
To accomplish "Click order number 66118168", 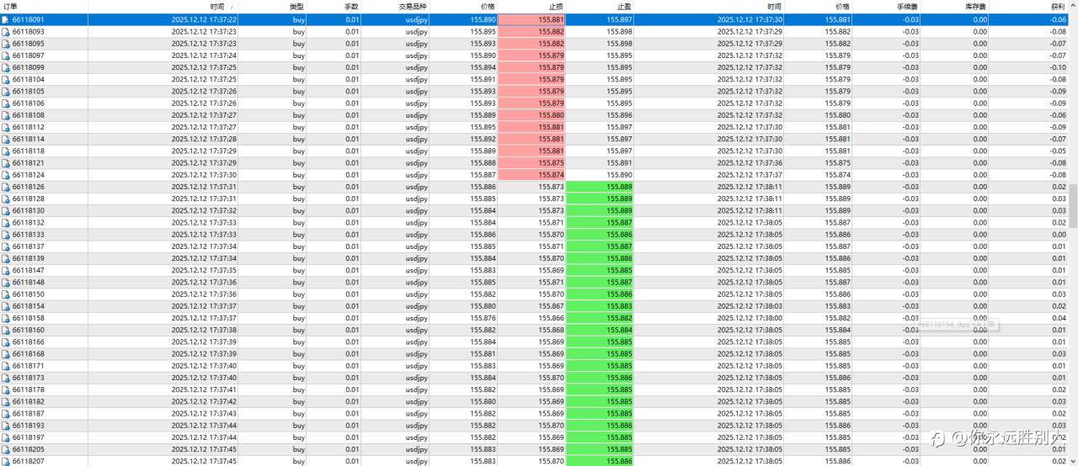I will (29, 354).
